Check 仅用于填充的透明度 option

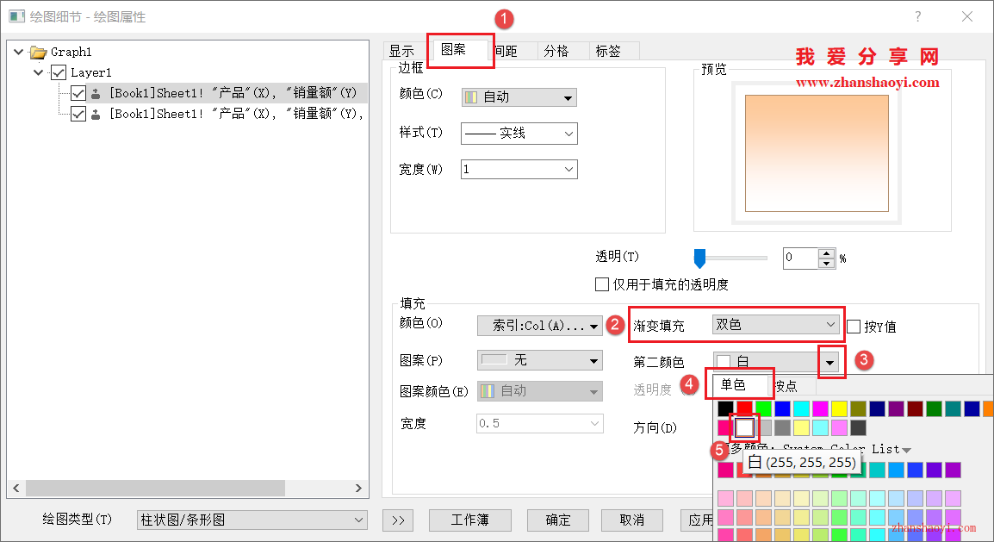(x=602, y=284)
